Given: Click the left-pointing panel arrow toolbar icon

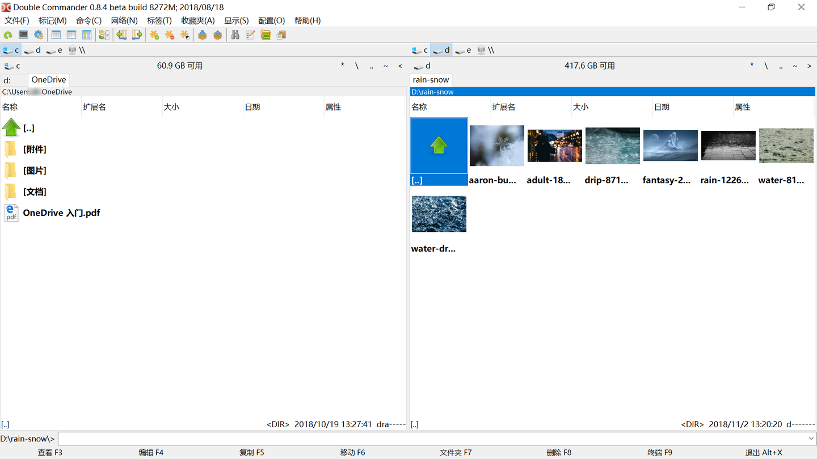Looking at the screenshot, I should (122, 35).
